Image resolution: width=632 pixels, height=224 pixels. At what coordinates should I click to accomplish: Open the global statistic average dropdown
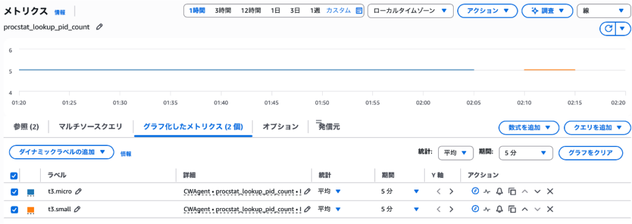(455, 153)
